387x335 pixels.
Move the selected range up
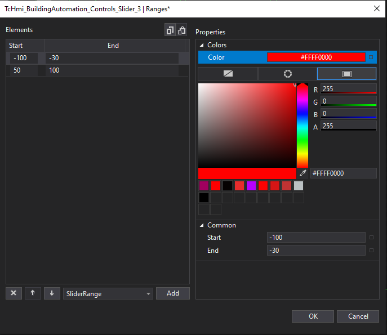pyautogui.click(x=33, y=293)
